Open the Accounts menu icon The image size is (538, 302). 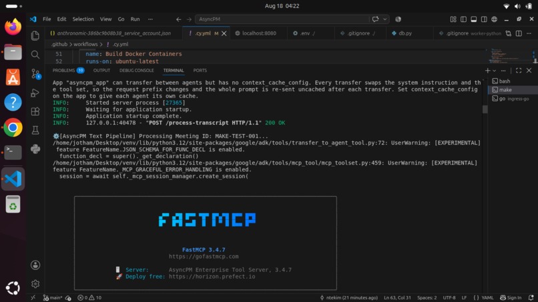[35, 265]
